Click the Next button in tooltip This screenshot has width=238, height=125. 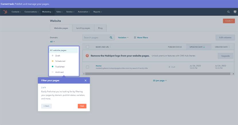[x=82, y=106]
